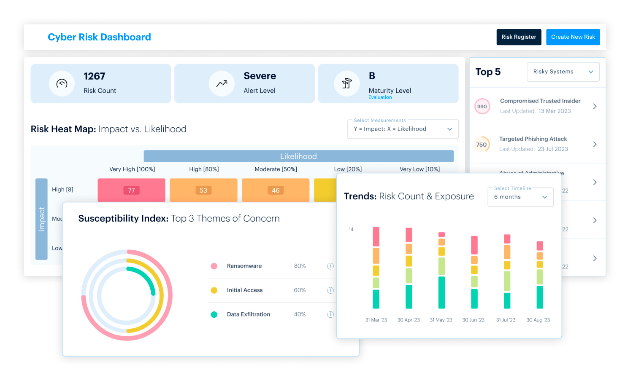
Task: Click the 750 risk score badge
Action: [482, 145]
